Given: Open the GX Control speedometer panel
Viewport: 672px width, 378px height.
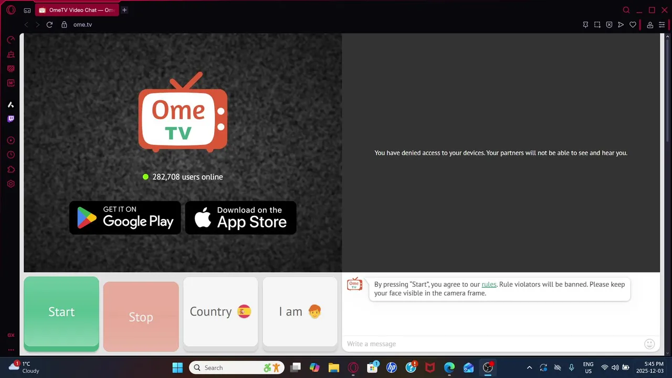Looking at the screenshot, I should (x=10, y=40).
